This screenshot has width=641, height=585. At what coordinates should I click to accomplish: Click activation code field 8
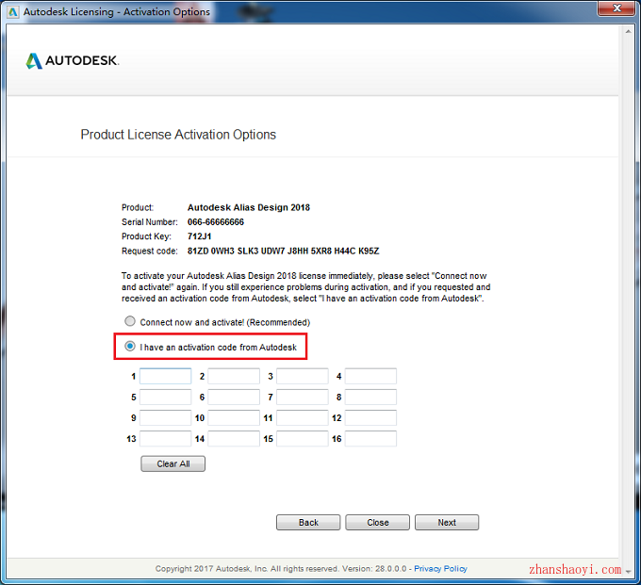point(370,398)
